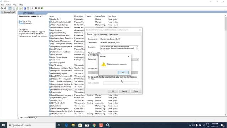Toggle the Show/Hide Console Tree toolbar icon
Image resolution: width=227 pixels, height=128 pixels.
[x=10, y=9]
